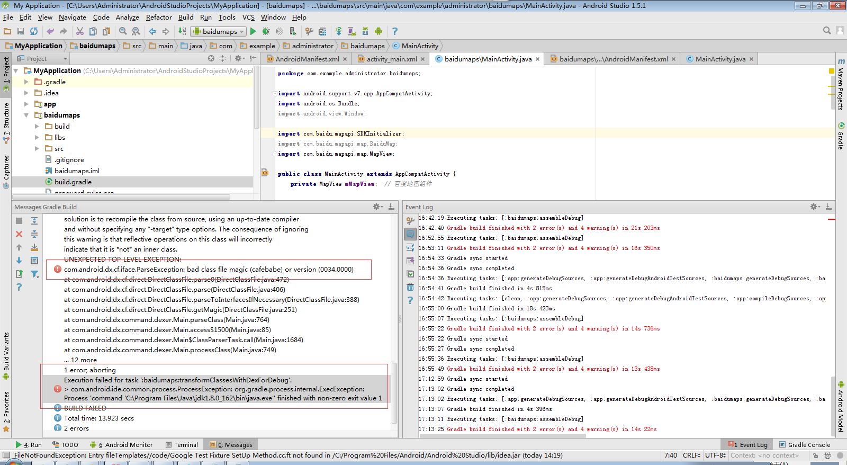The image size is (847, 465).
Task: Open the Refactor menu
Action: [159, 17]
